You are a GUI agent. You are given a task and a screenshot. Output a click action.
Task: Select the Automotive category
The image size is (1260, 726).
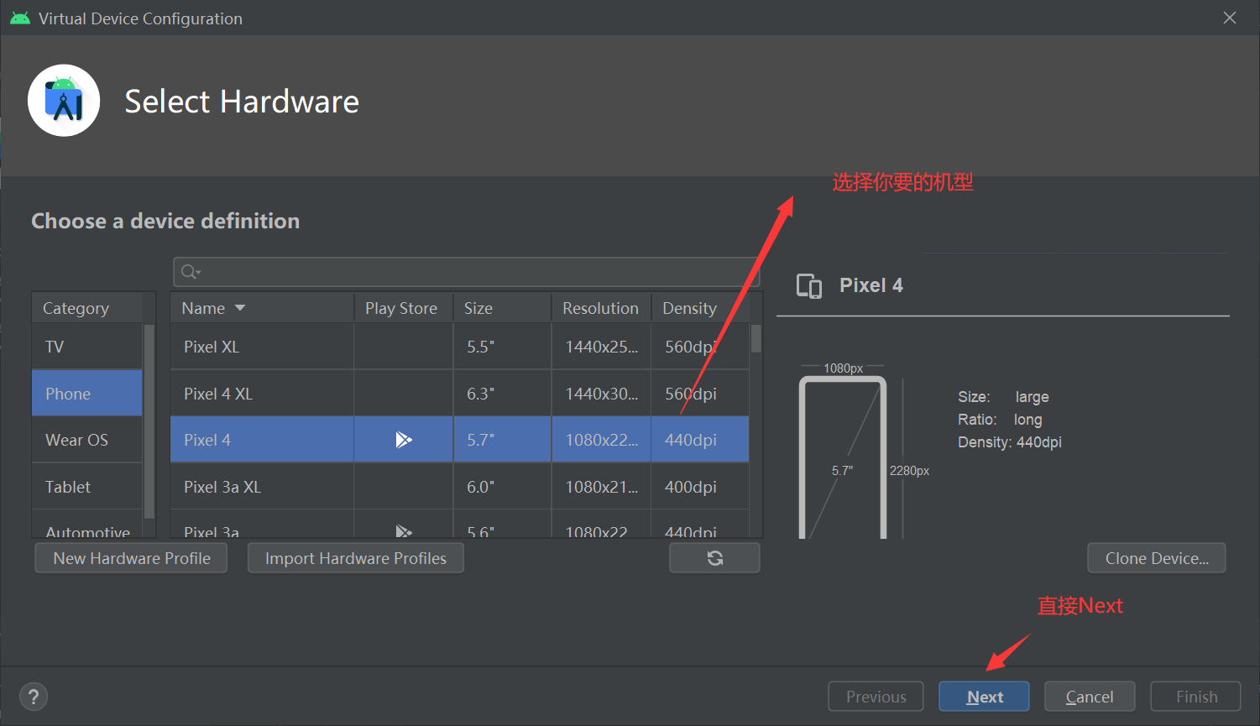(87, 525)
